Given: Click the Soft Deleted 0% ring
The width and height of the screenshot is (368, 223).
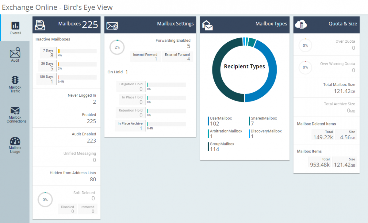Looking at the screenshot, I should point(45,200).
